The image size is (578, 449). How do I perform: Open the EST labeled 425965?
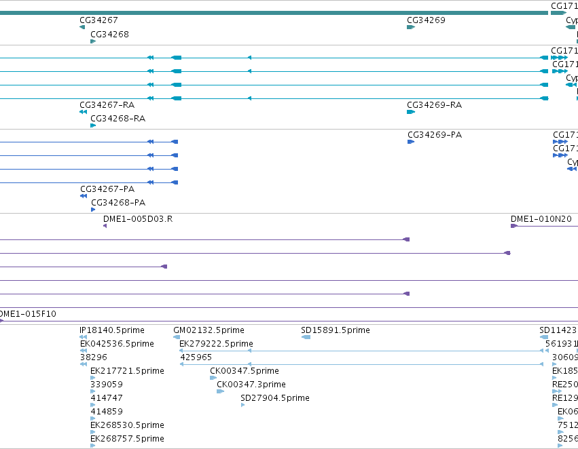pos(196,357)
